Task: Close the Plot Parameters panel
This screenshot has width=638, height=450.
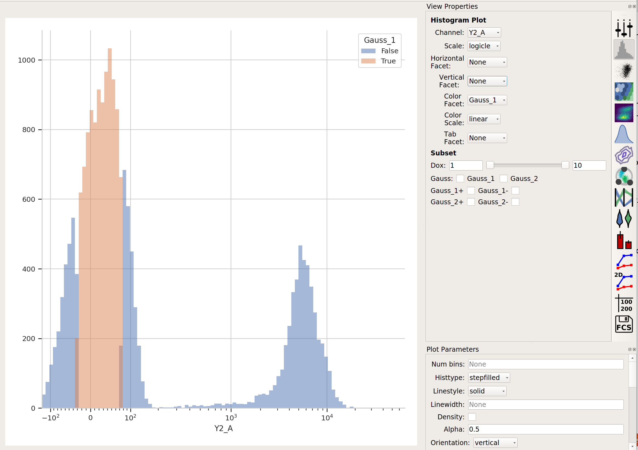Action: [634, 349]
